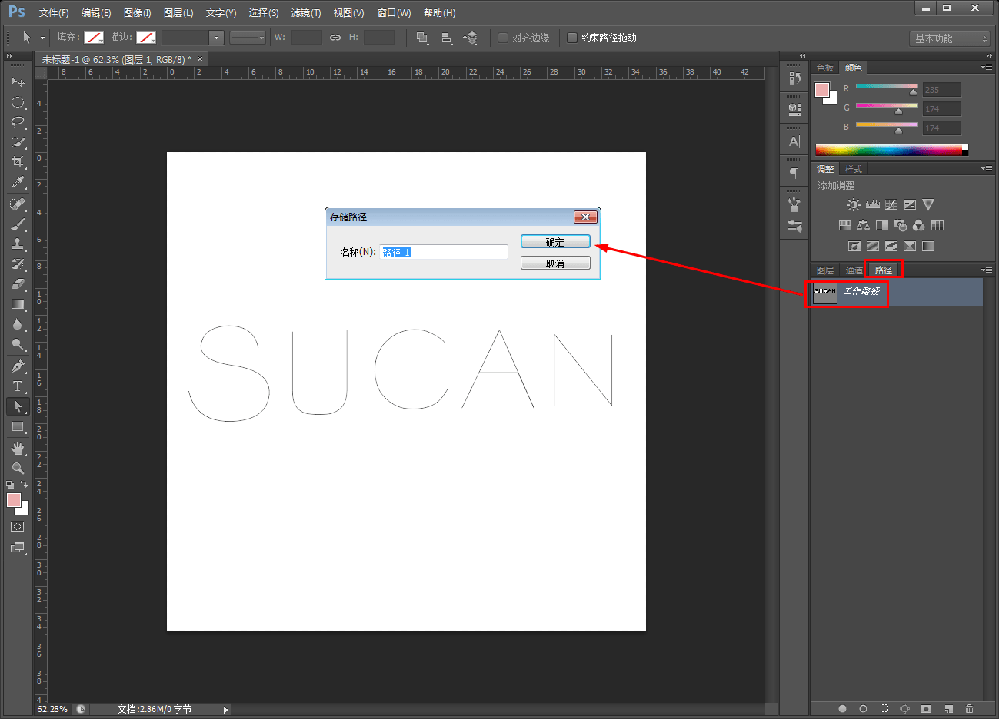The image size is (999, 719).
Task: Select the Hand tool
Action: click(x=18, y=449)
